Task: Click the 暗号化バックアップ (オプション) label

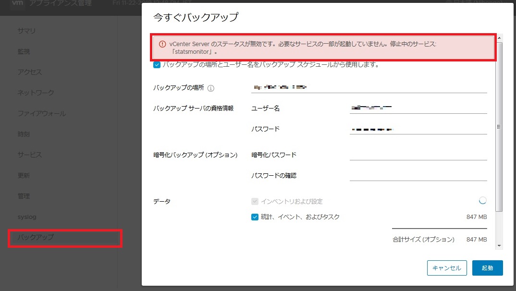Action: [x=196, y=155]
